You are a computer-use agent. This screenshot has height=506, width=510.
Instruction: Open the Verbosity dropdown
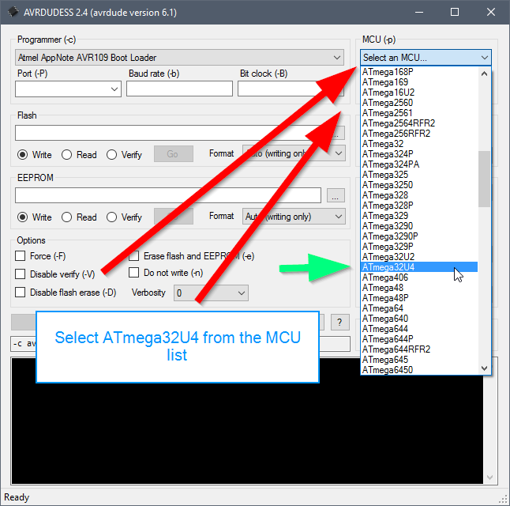point(211,293)
